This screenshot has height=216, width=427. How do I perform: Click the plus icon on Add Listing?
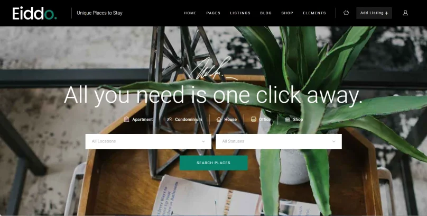[x=386, y=13]
